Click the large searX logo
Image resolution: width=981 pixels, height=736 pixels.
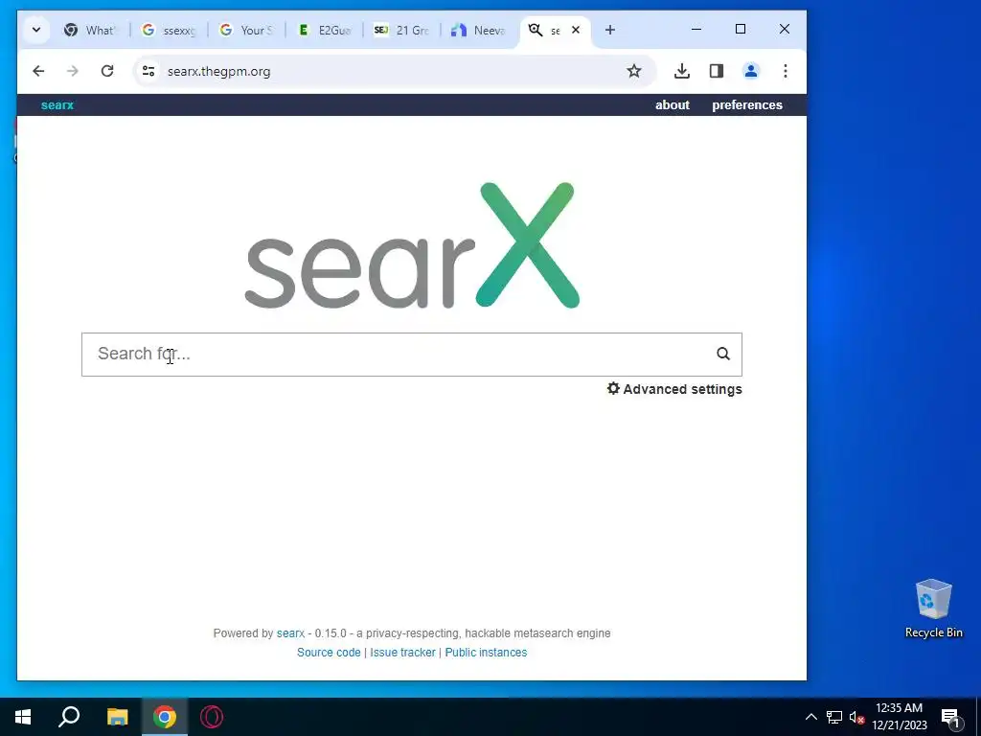tap(412, 245)
